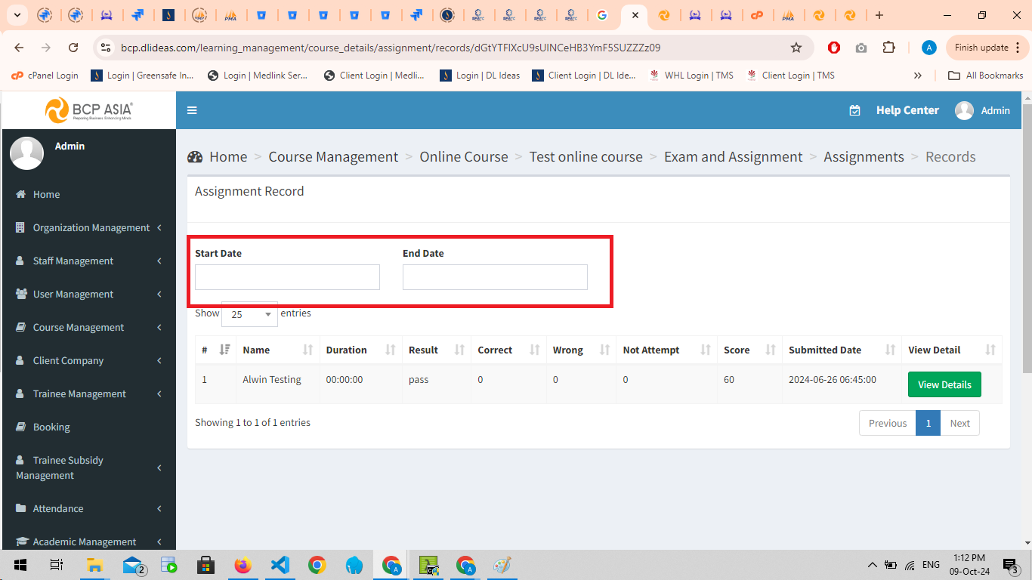The height and width of the screenshot is (580, 1032).
Task: Open the new browser tab plus button
Action: (x=879, y=15)
